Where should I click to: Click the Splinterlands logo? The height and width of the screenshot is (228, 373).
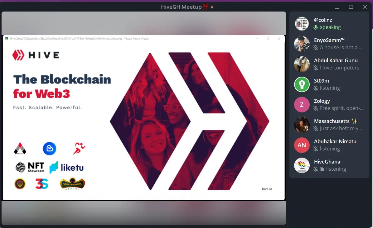pos(72,183)
